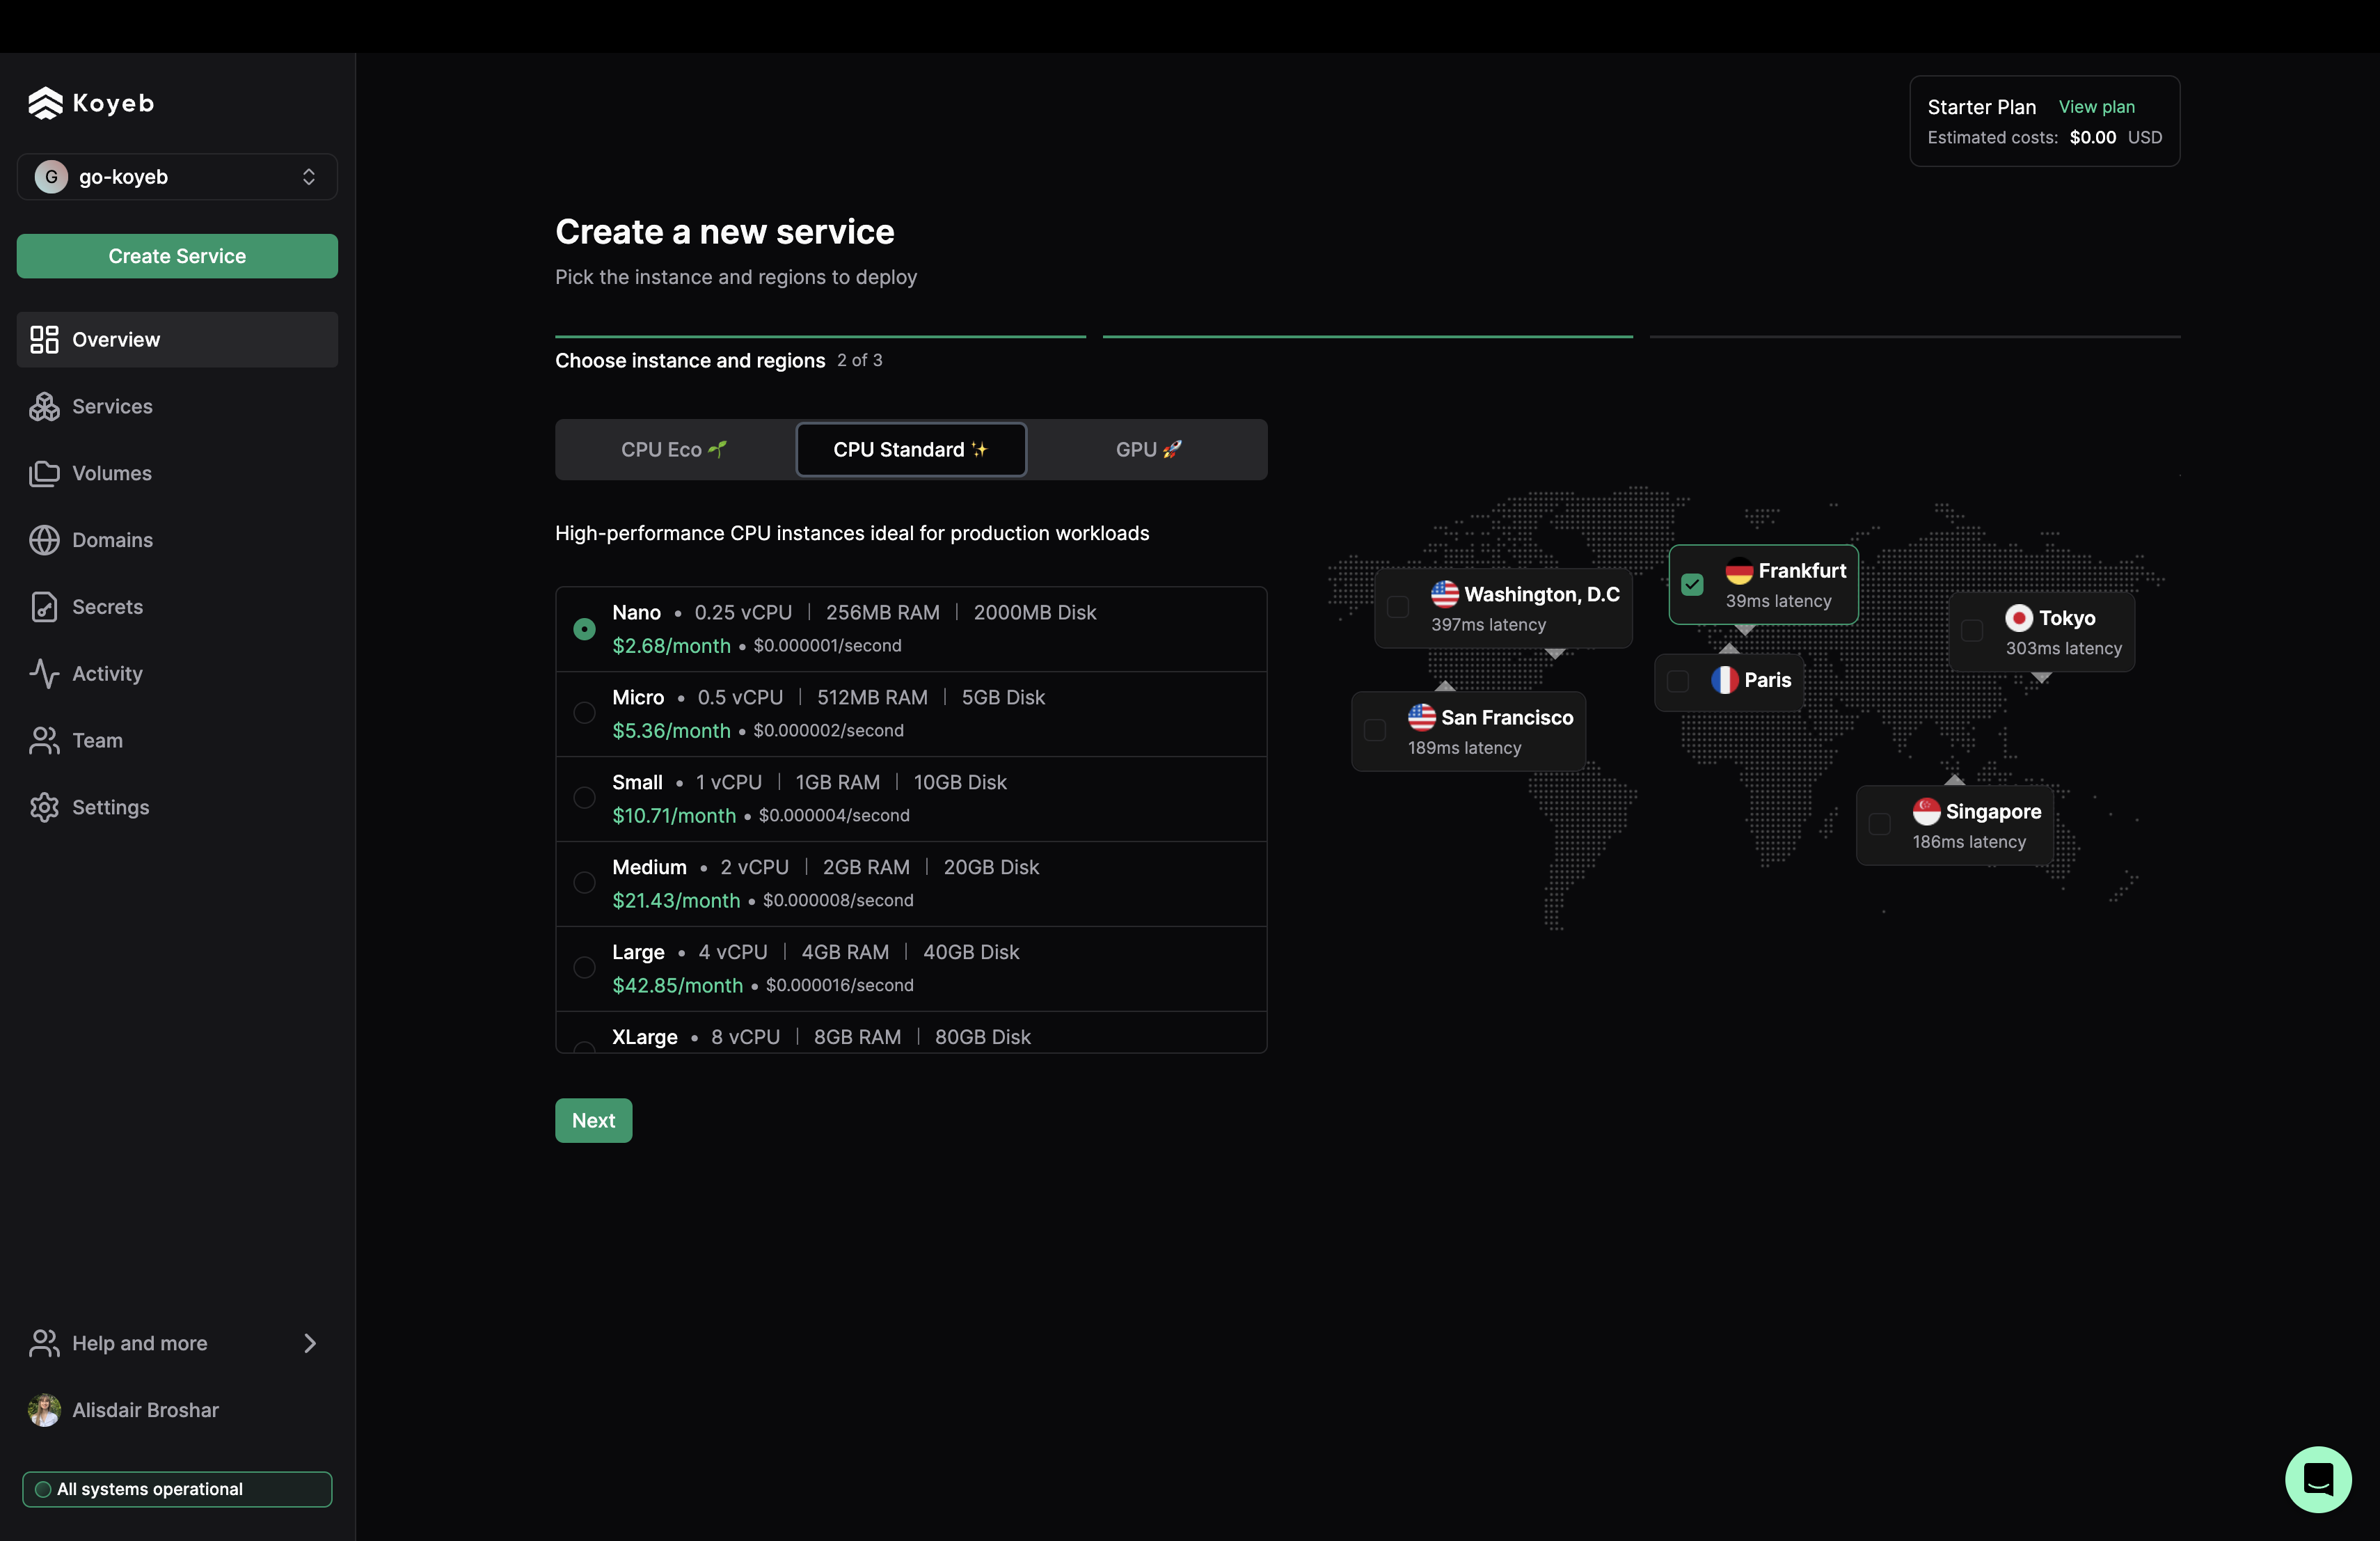Image resolution: width=2380 pixels, height=1541 pixels.
Task: Click the German flag beside Frankfurt
Action: pos(1739,571)
